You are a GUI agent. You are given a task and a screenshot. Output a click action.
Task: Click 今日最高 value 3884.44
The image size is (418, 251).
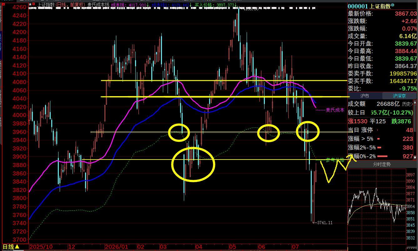click(406, 51)
